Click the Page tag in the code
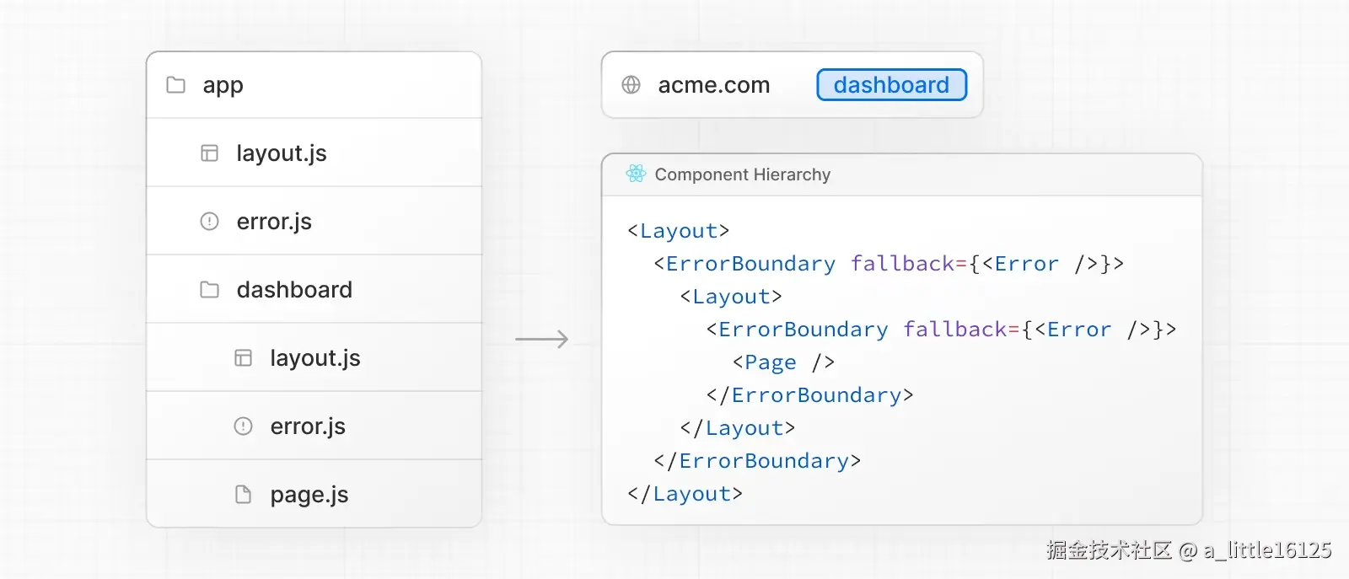This screenshot has height=579, width=1349. pos(770,362)
